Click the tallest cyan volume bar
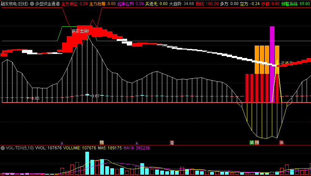Viewport: 311px width, 176px height. (x=87, y=163)
